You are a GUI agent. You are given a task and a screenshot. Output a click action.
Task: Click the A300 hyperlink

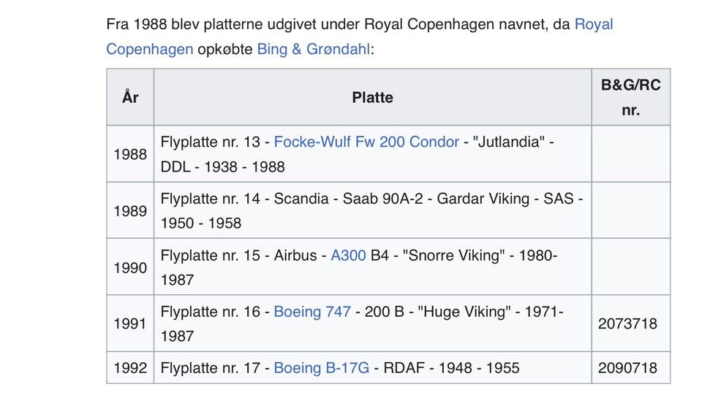[x=348, y=256]
